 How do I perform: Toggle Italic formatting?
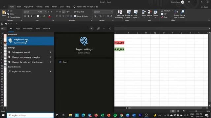pyautogui.click(x=28, y=16)
